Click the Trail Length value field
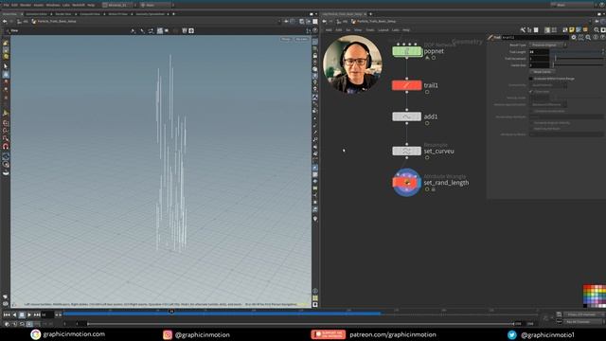 click(539, 52)
